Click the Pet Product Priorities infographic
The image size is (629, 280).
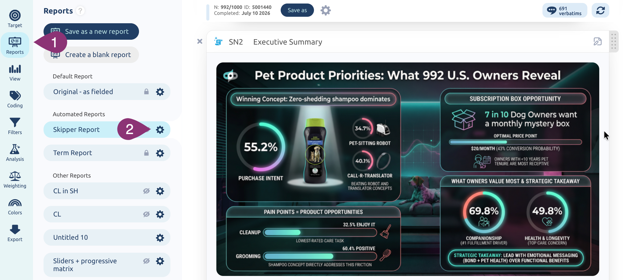click(408, 169)
